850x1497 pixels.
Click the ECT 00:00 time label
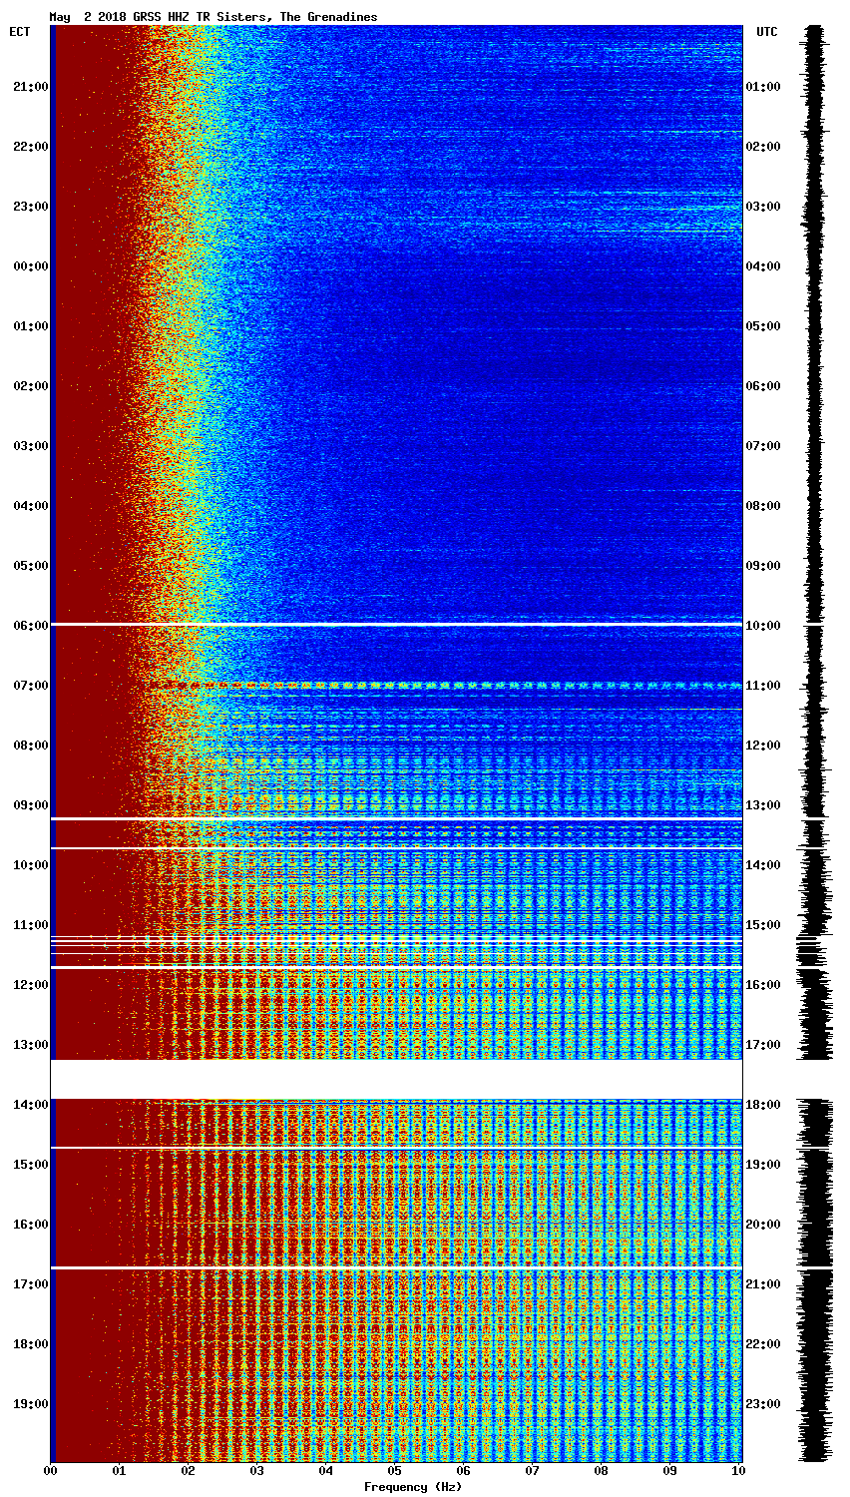click(x=31, y=266)
